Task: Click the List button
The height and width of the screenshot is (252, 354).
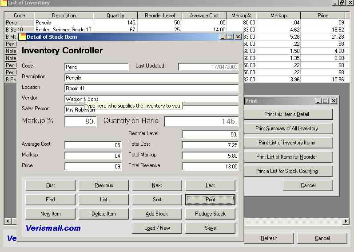Action: click(x=103, y=200)
